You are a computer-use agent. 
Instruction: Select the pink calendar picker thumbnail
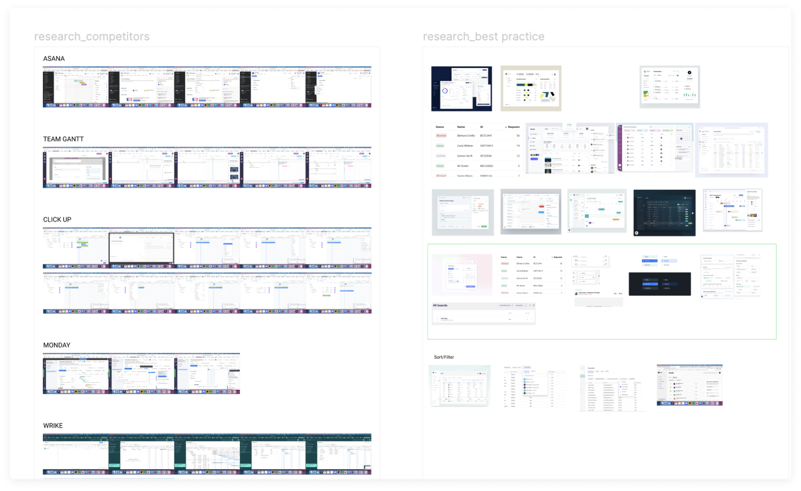click(462, 275)
